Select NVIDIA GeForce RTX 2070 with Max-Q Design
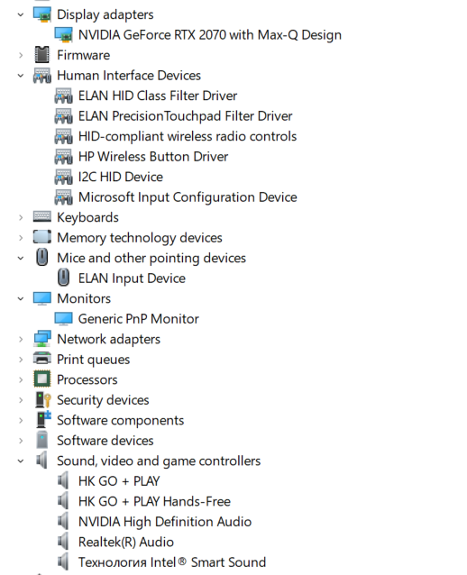Viewport: 467px width, 575px height. [210, 35]
